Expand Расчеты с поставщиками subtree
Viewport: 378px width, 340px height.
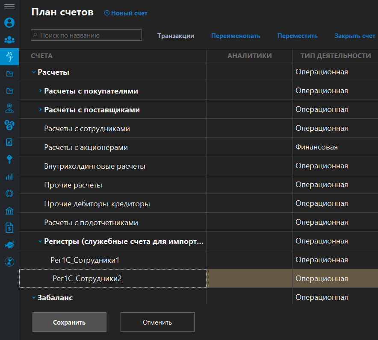click(40, 110)
